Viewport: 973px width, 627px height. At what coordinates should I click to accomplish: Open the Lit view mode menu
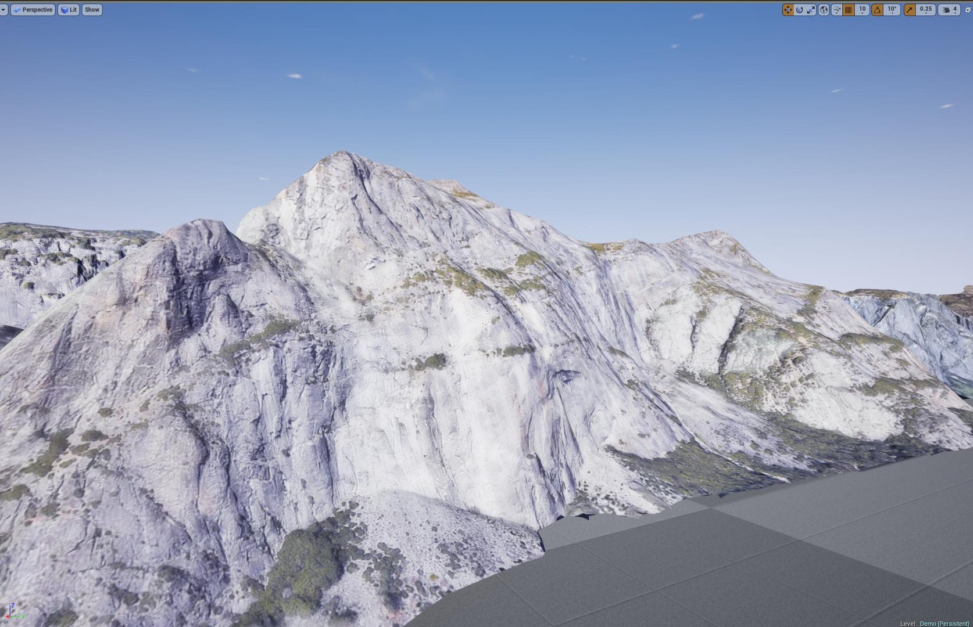69,10
